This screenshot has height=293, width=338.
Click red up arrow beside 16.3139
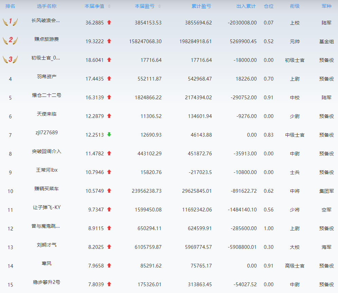109,97
